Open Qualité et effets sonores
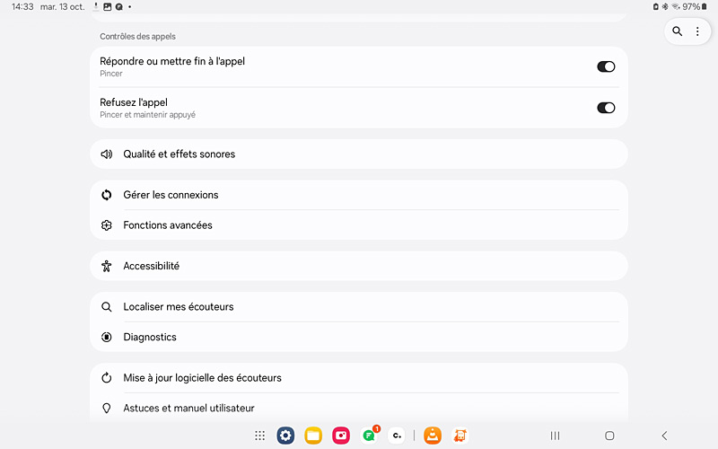Image resolution: width=718 pixels, height=449 pixels. click(x=358, y=154)
